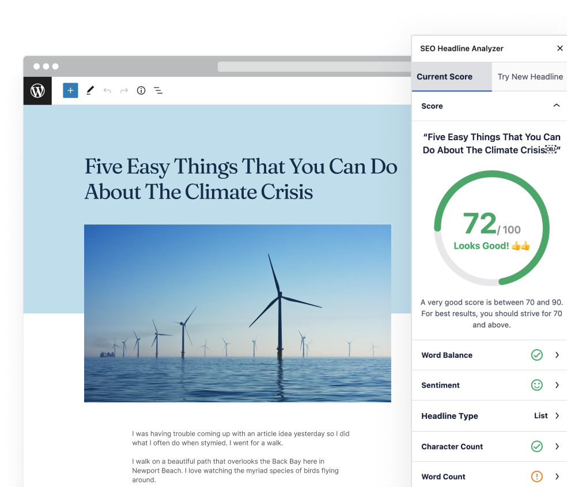Click the wind turbine featured image

[237, 313]
